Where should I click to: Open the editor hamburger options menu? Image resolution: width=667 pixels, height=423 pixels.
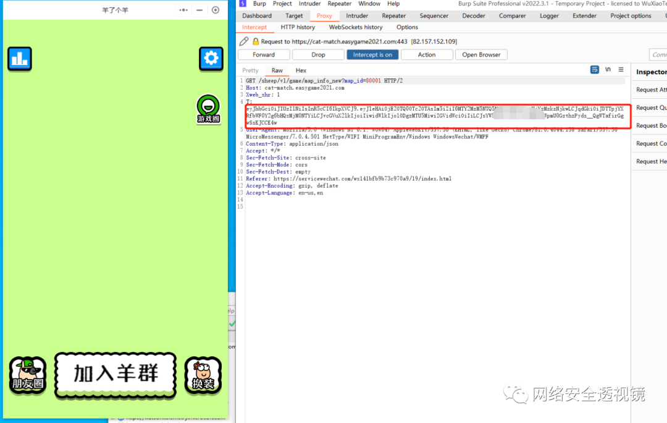click(x=621, y=69)
